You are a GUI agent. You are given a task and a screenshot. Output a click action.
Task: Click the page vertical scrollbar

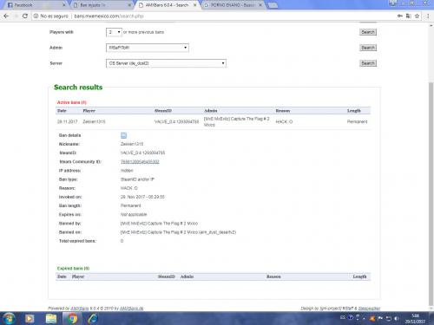(431, 193)
